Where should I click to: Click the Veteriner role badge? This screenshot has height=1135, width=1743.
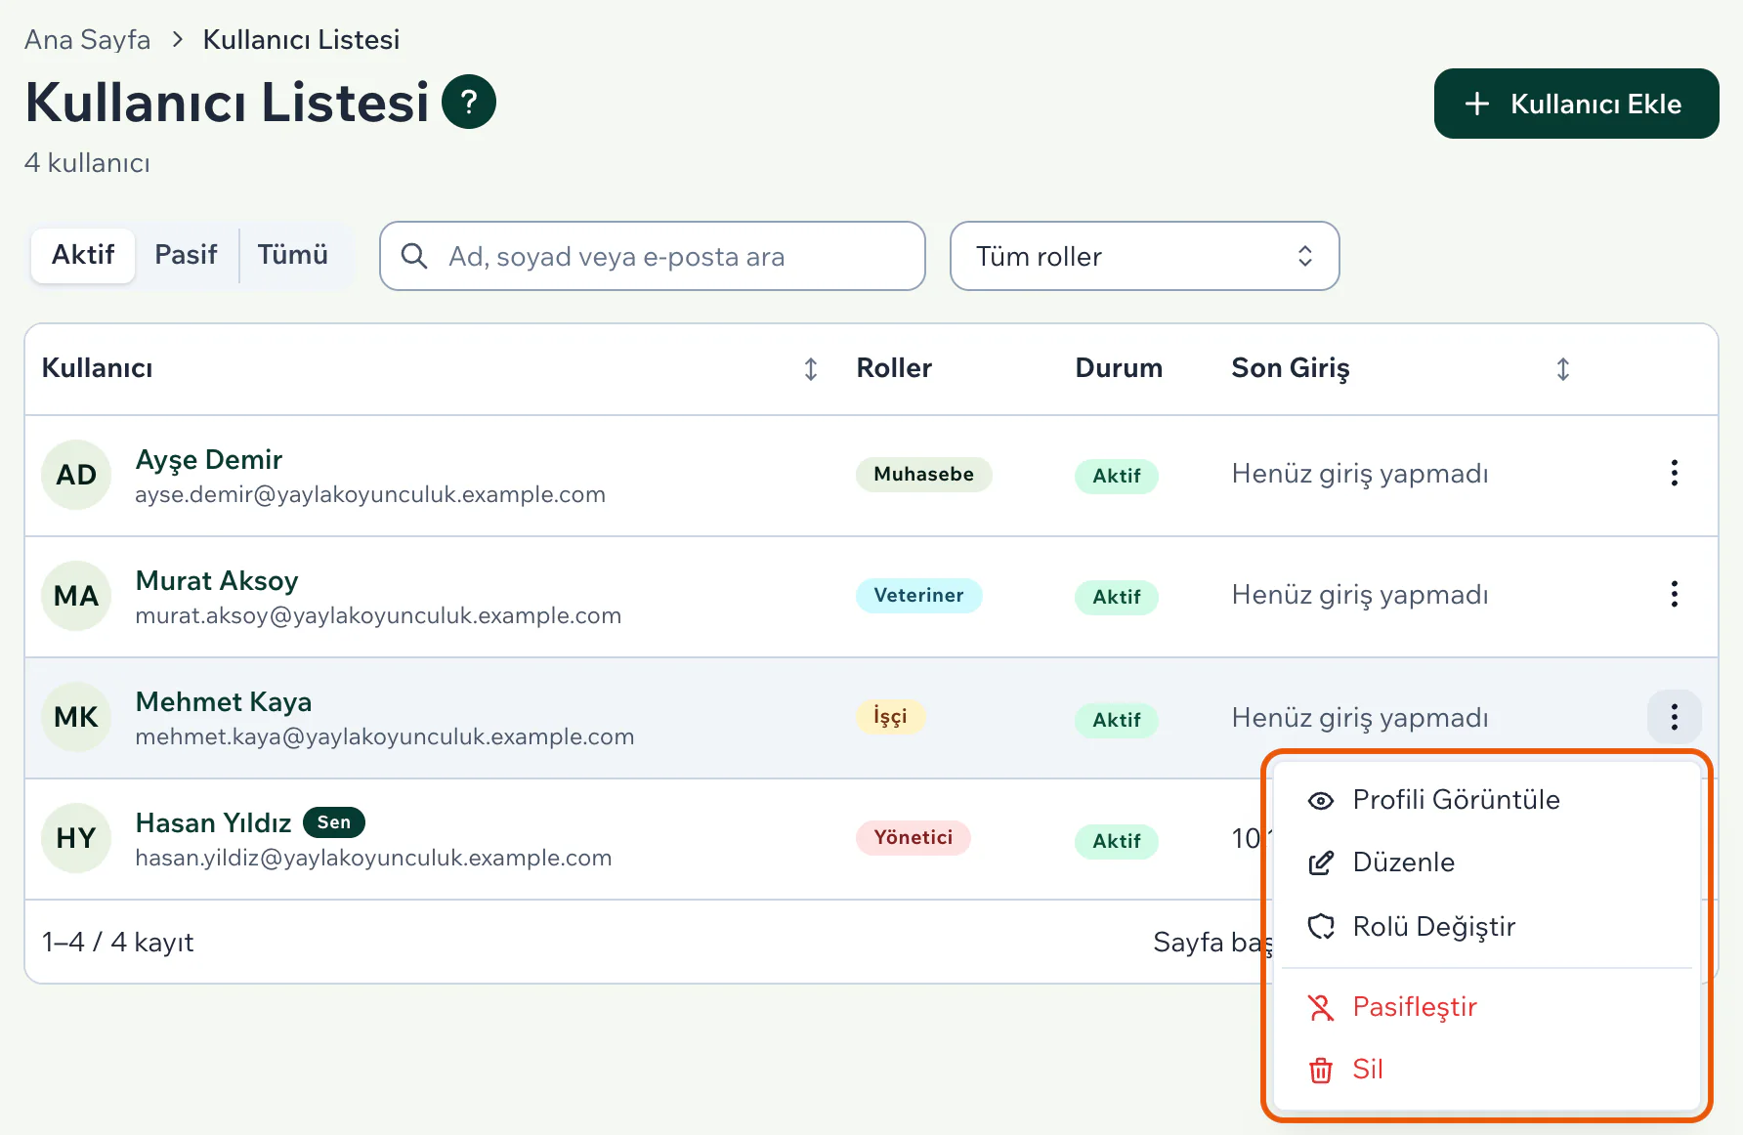(918, 596)
